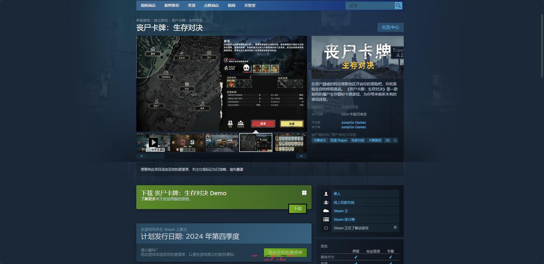Open the 您的商店 menu
This screenshot has height=264, width=544.
pyautogui.click(x=148, y=5)
